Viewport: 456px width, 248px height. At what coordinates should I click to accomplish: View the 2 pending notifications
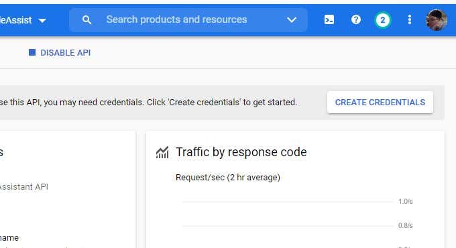click(383, 20)
